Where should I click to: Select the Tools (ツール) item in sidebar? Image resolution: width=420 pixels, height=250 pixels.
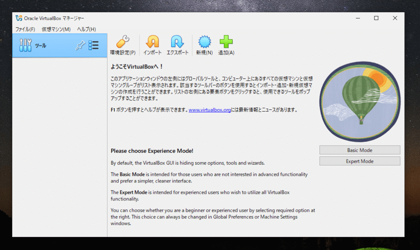(x=60, y=45)
